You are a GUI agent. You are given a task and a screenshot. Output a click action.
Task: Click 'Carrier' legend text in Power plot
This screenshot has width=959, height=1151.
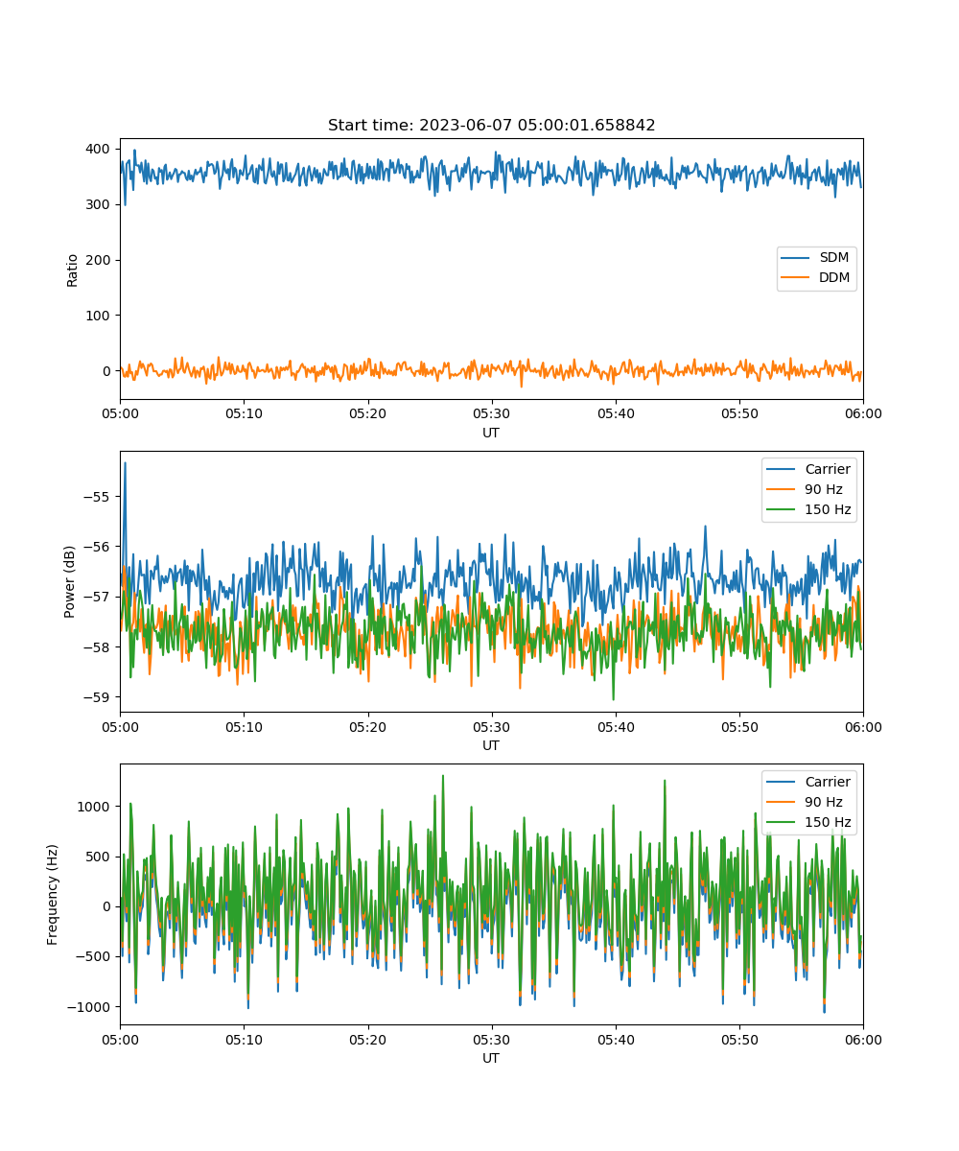pos(828,469)
